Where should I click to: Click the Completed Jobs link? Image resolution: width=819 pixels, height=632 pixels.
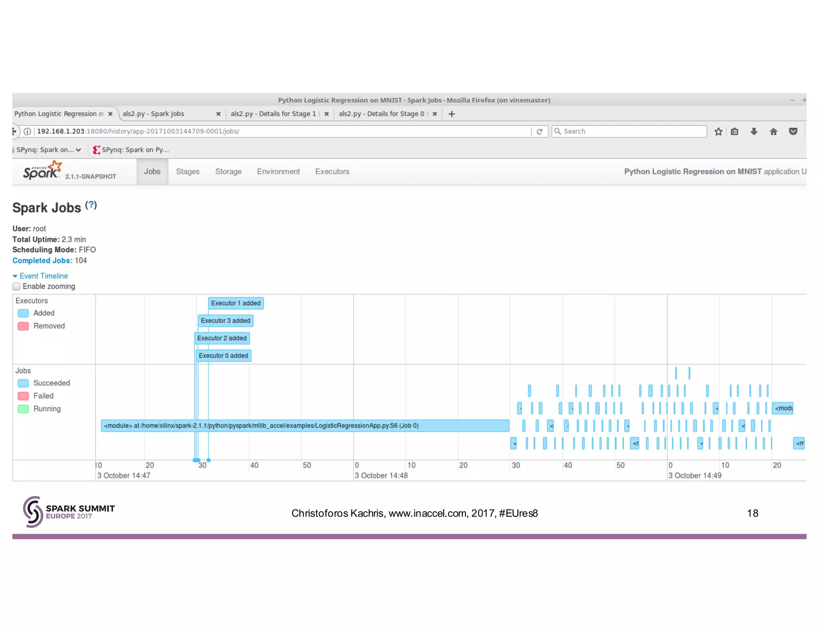(42, 260)
